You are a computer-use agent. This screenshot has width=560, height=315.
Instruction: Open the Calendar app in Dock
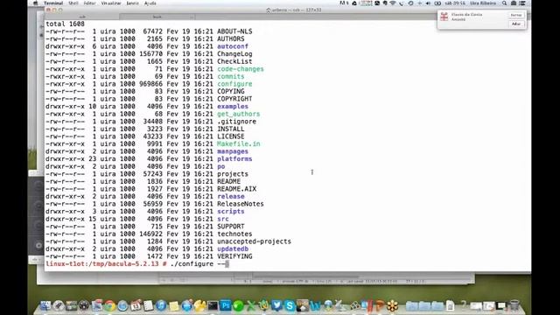click(x=136, y=305)
